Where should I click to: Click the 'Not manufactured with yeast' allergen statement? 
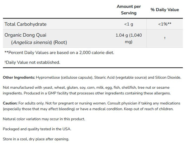tap(86, 88)
